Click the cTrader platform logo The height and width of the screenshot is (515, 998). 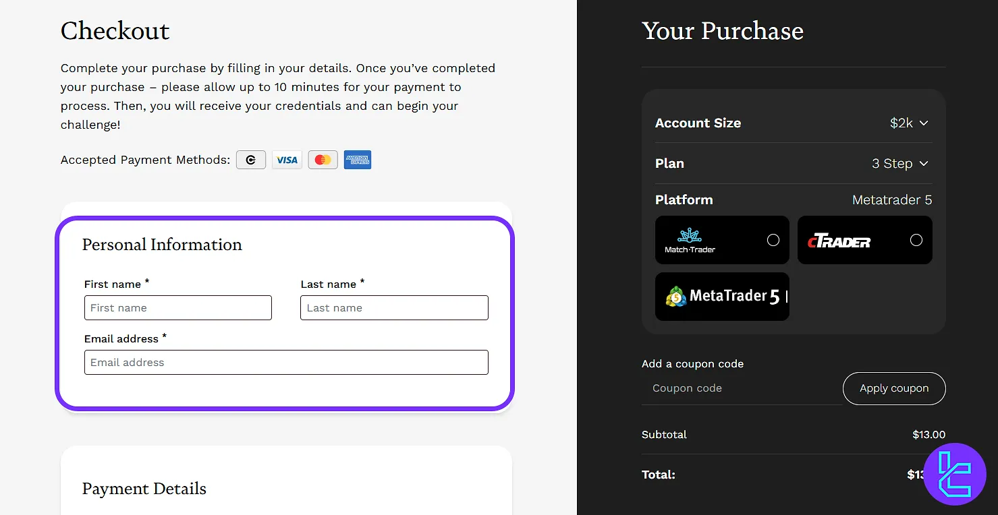click(839, 241)
